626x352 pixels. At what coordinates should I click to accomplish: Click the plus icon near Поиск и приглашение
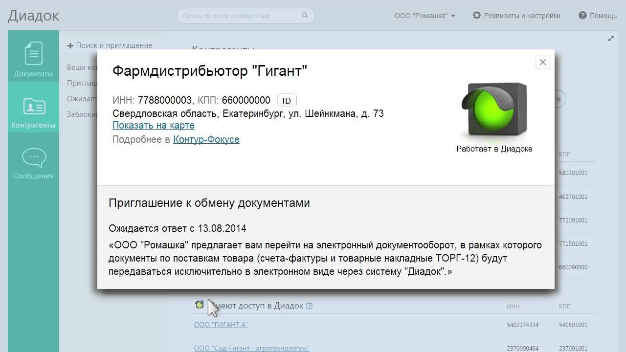coord(70,45)
